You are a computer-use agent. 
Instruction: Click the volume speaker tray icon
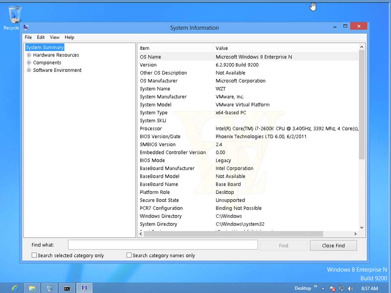(x=350, y=288)
